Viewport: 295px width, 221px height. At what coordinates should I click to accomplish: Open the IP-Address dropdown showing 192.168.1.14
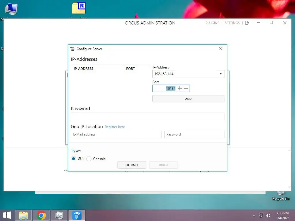[x=188, y=74]
